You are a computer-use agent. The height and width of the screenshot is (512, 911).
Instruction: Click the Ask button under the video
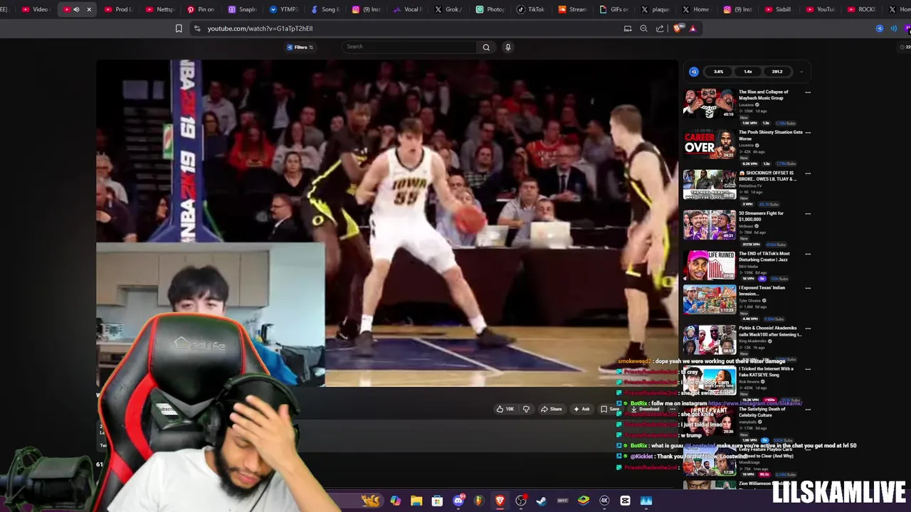coord(581,409)
